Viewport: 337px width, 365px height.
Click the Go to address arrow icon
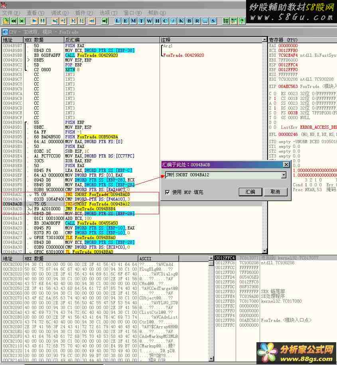(105, 21)
